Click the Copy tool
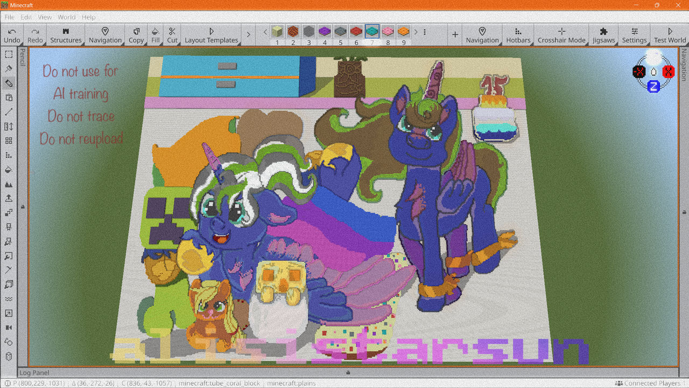The image size is (689, 388). [x=136, y=36]
